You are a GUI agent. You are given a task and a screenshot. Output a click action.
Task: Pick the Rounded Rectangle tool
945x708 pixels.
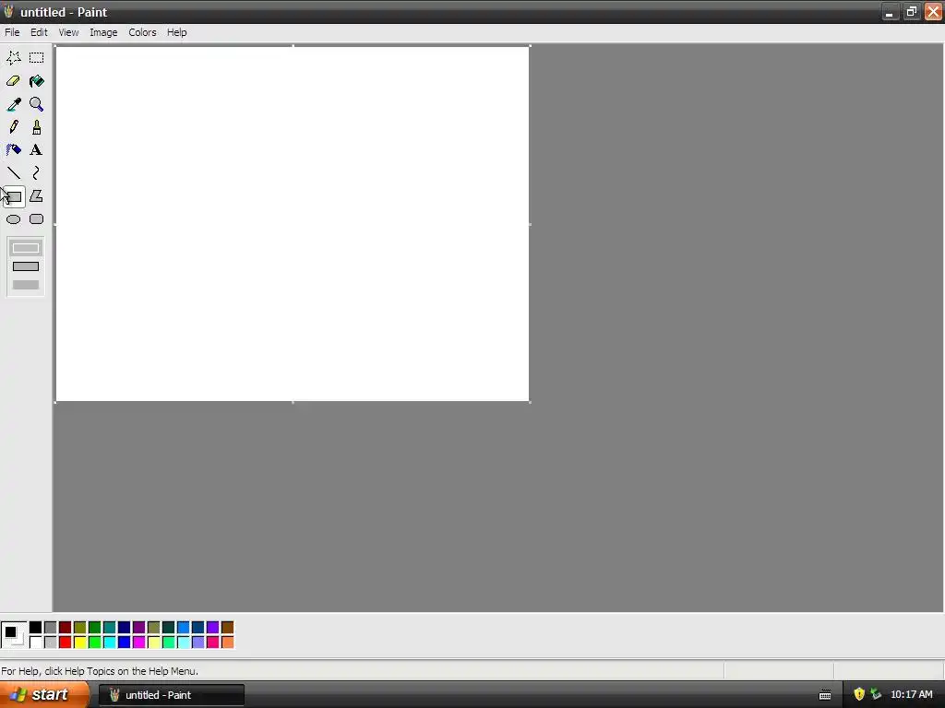tap(36, 219)
